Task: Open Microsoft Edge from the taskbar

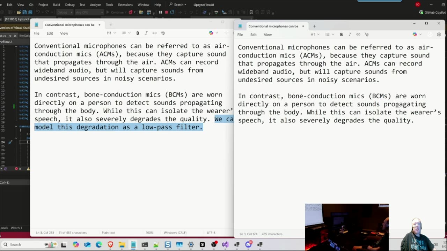Action: (x=99, y=245)
